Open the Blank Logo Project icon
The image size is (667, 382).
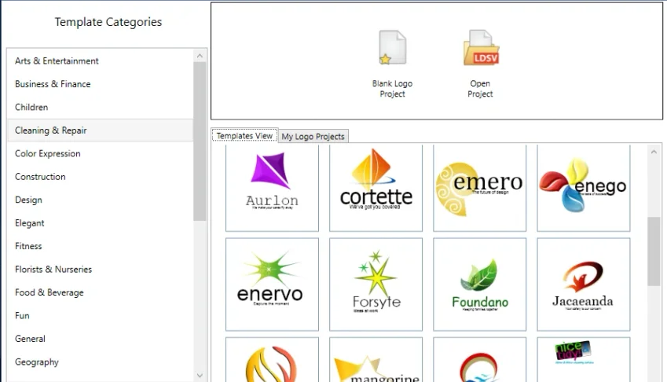(392, 48)
